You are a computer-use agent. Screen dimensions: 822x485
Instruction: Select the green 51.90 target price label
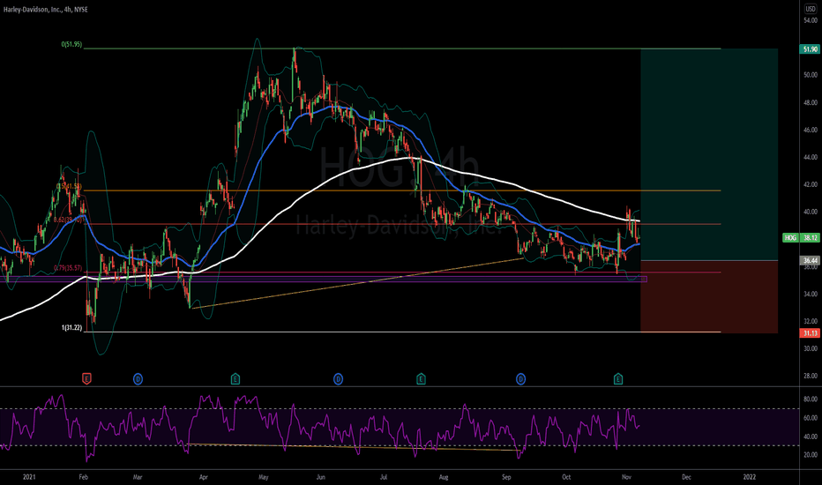[x=810, y=49]
